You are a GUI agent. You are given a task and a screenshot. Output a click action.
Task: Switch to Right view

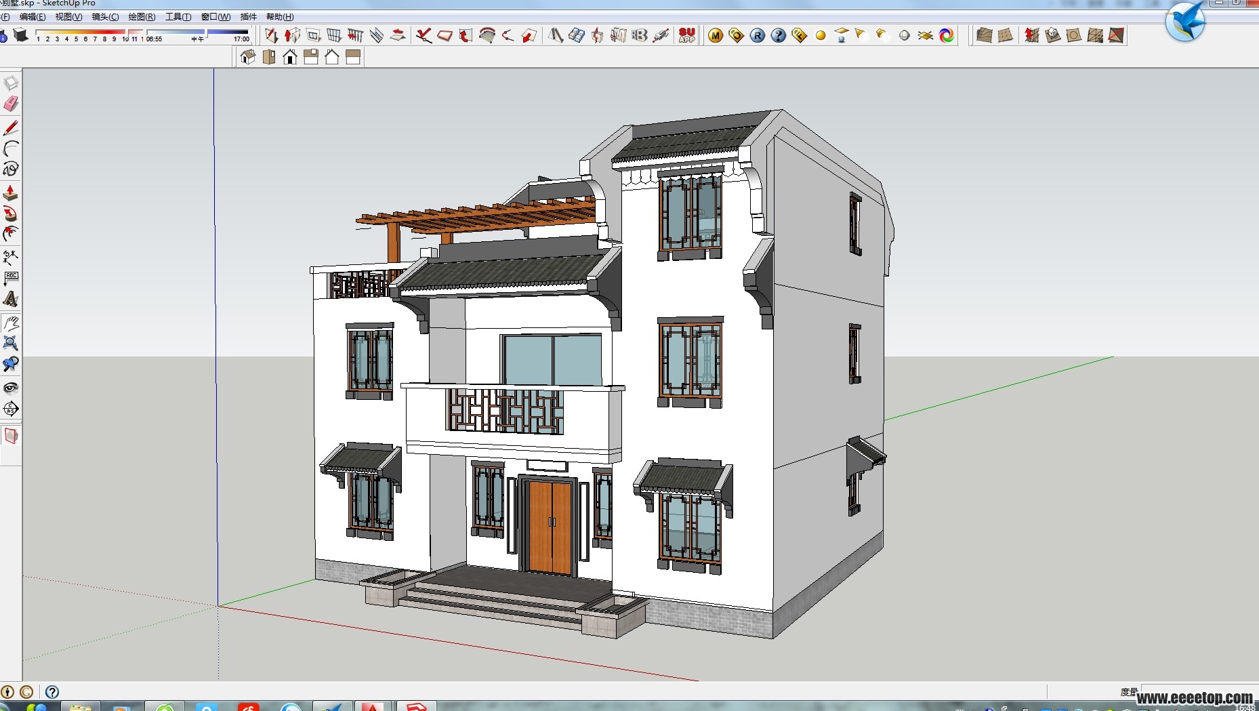tap(311, 57)
